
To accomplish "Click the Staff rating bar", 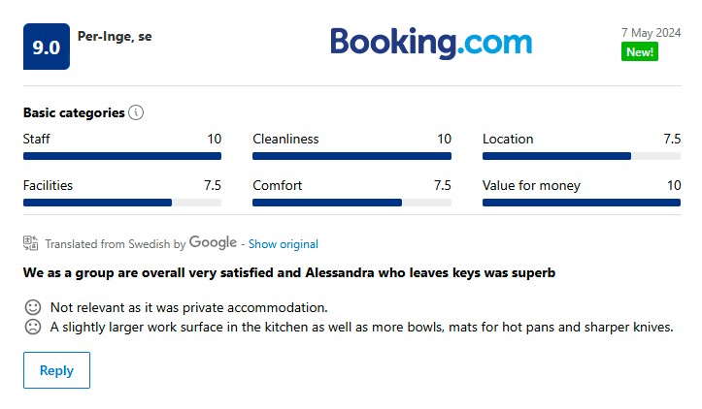I will click(x=122, y=156).
